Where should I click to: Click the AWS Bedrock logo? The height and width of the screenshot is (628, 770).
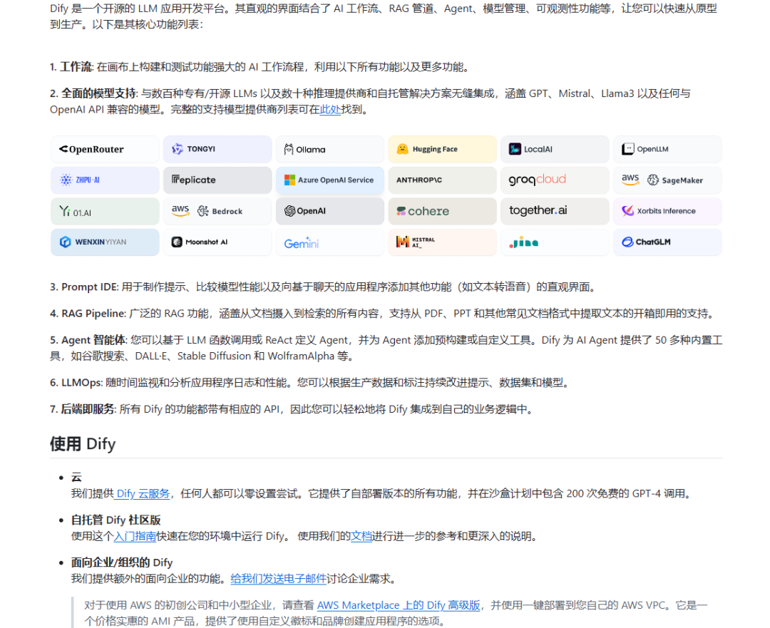coord(217,211)
